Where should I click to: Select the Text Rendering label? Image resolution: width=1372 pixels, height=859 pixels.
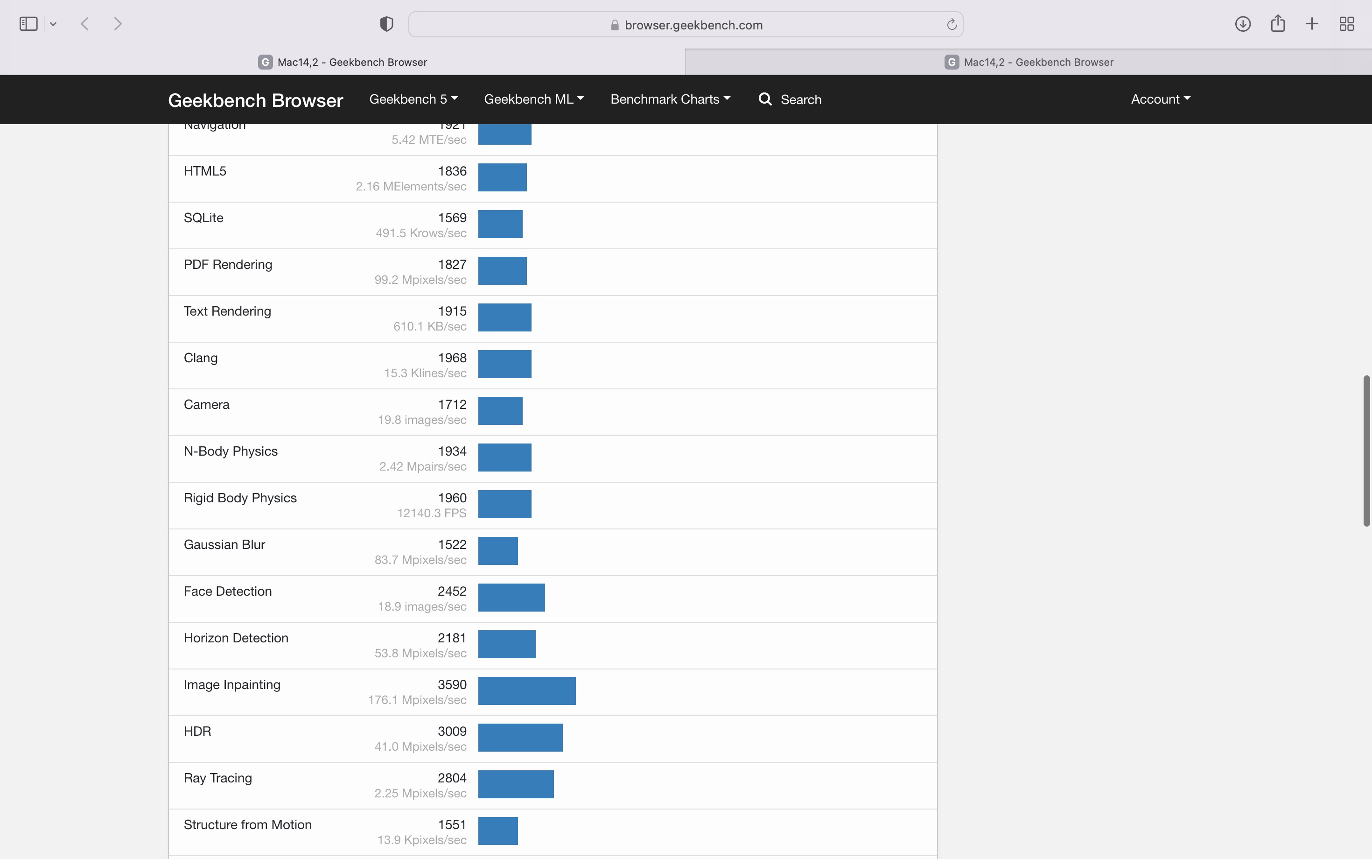tap(227, 311)
